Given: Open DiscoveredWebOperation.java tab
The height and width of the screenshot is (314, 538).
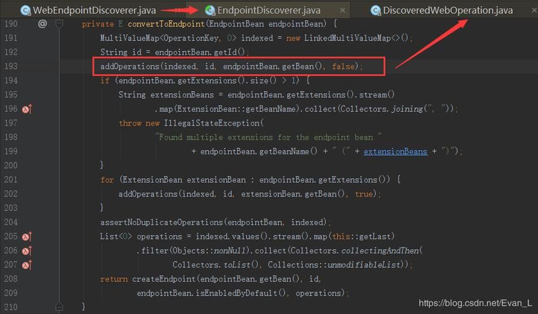Looking at the screenshot, I should pyautogui.click(x=447, y=10).
